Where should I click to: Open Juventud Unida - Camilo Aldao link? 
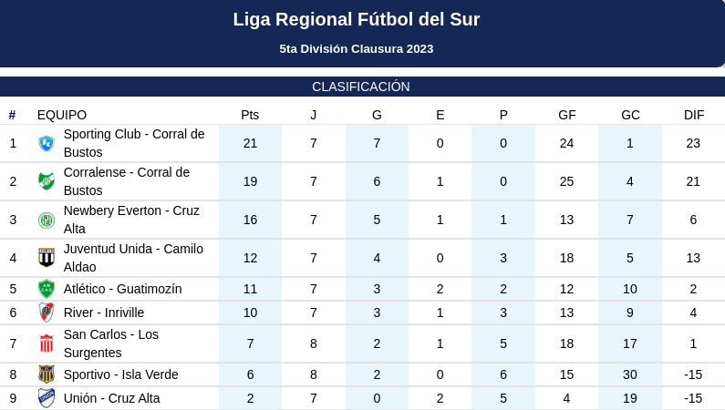134,258
